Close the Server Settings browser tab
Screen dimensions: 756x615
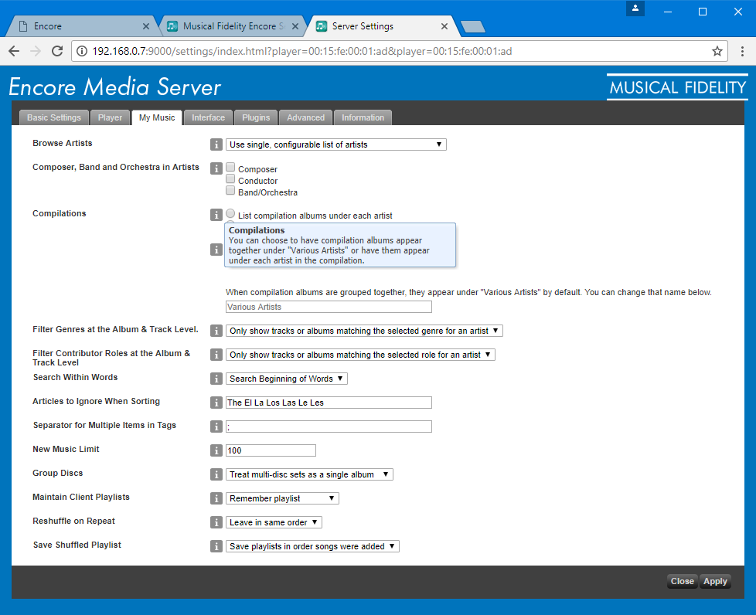pyautogui.click(x=444, y=26)
